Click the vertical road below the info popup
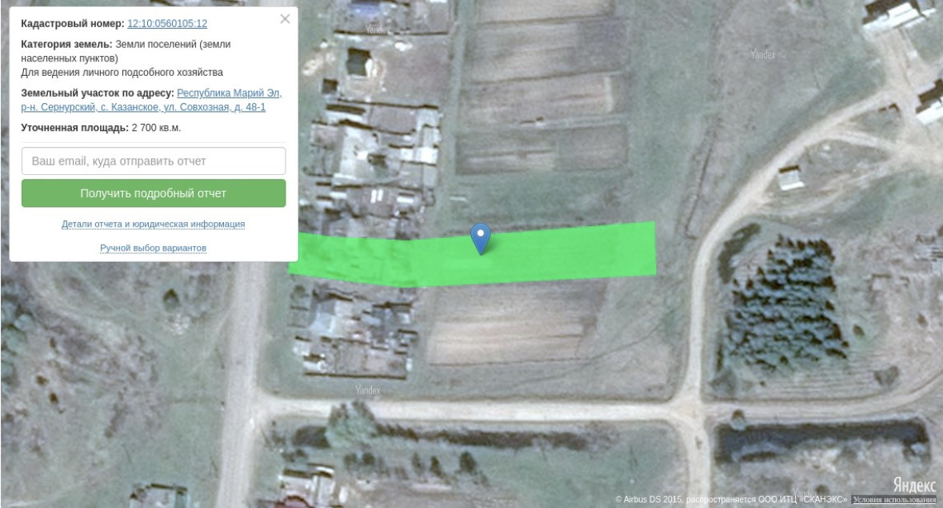The height and width of the screenshot is (508, 943). point(241,384)
